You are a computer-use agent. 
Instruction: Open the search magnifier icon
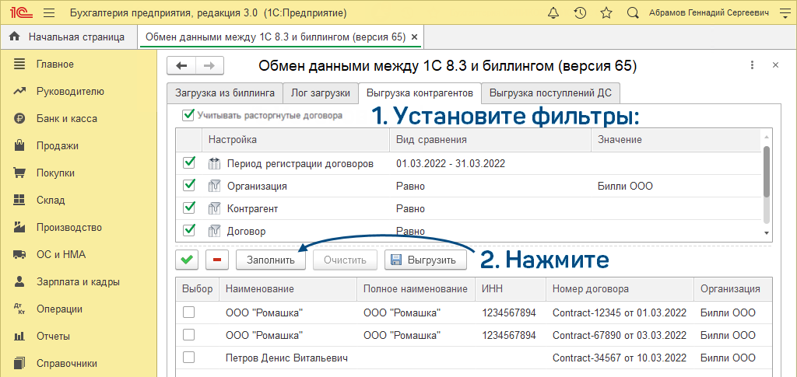coord(633,13)
